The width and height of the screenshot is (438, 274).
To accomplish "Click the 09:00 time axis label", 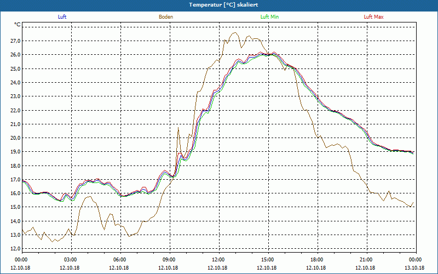I will 170,260.
